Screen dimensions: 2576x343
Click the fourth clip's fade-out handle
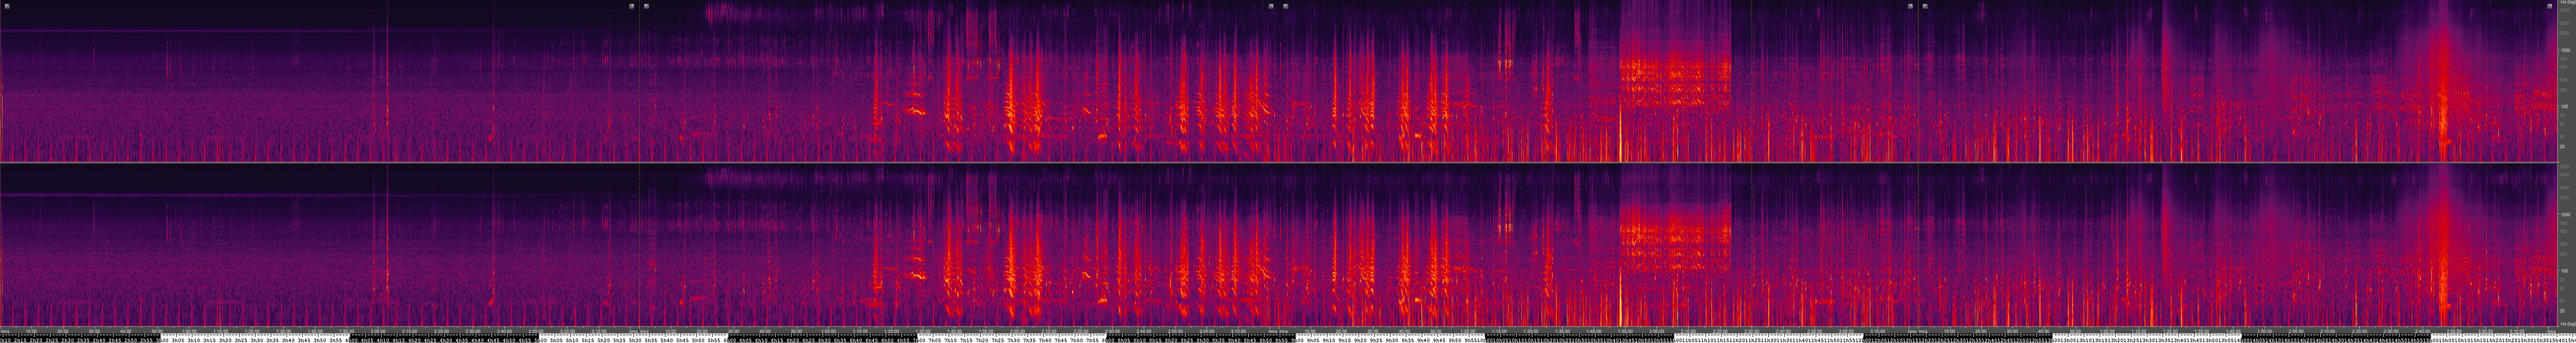point(2549,6)
